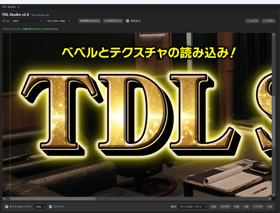280x213 pixels.
Task: Click the horizontal scrollbar thumb
Action: pos(53,199)
